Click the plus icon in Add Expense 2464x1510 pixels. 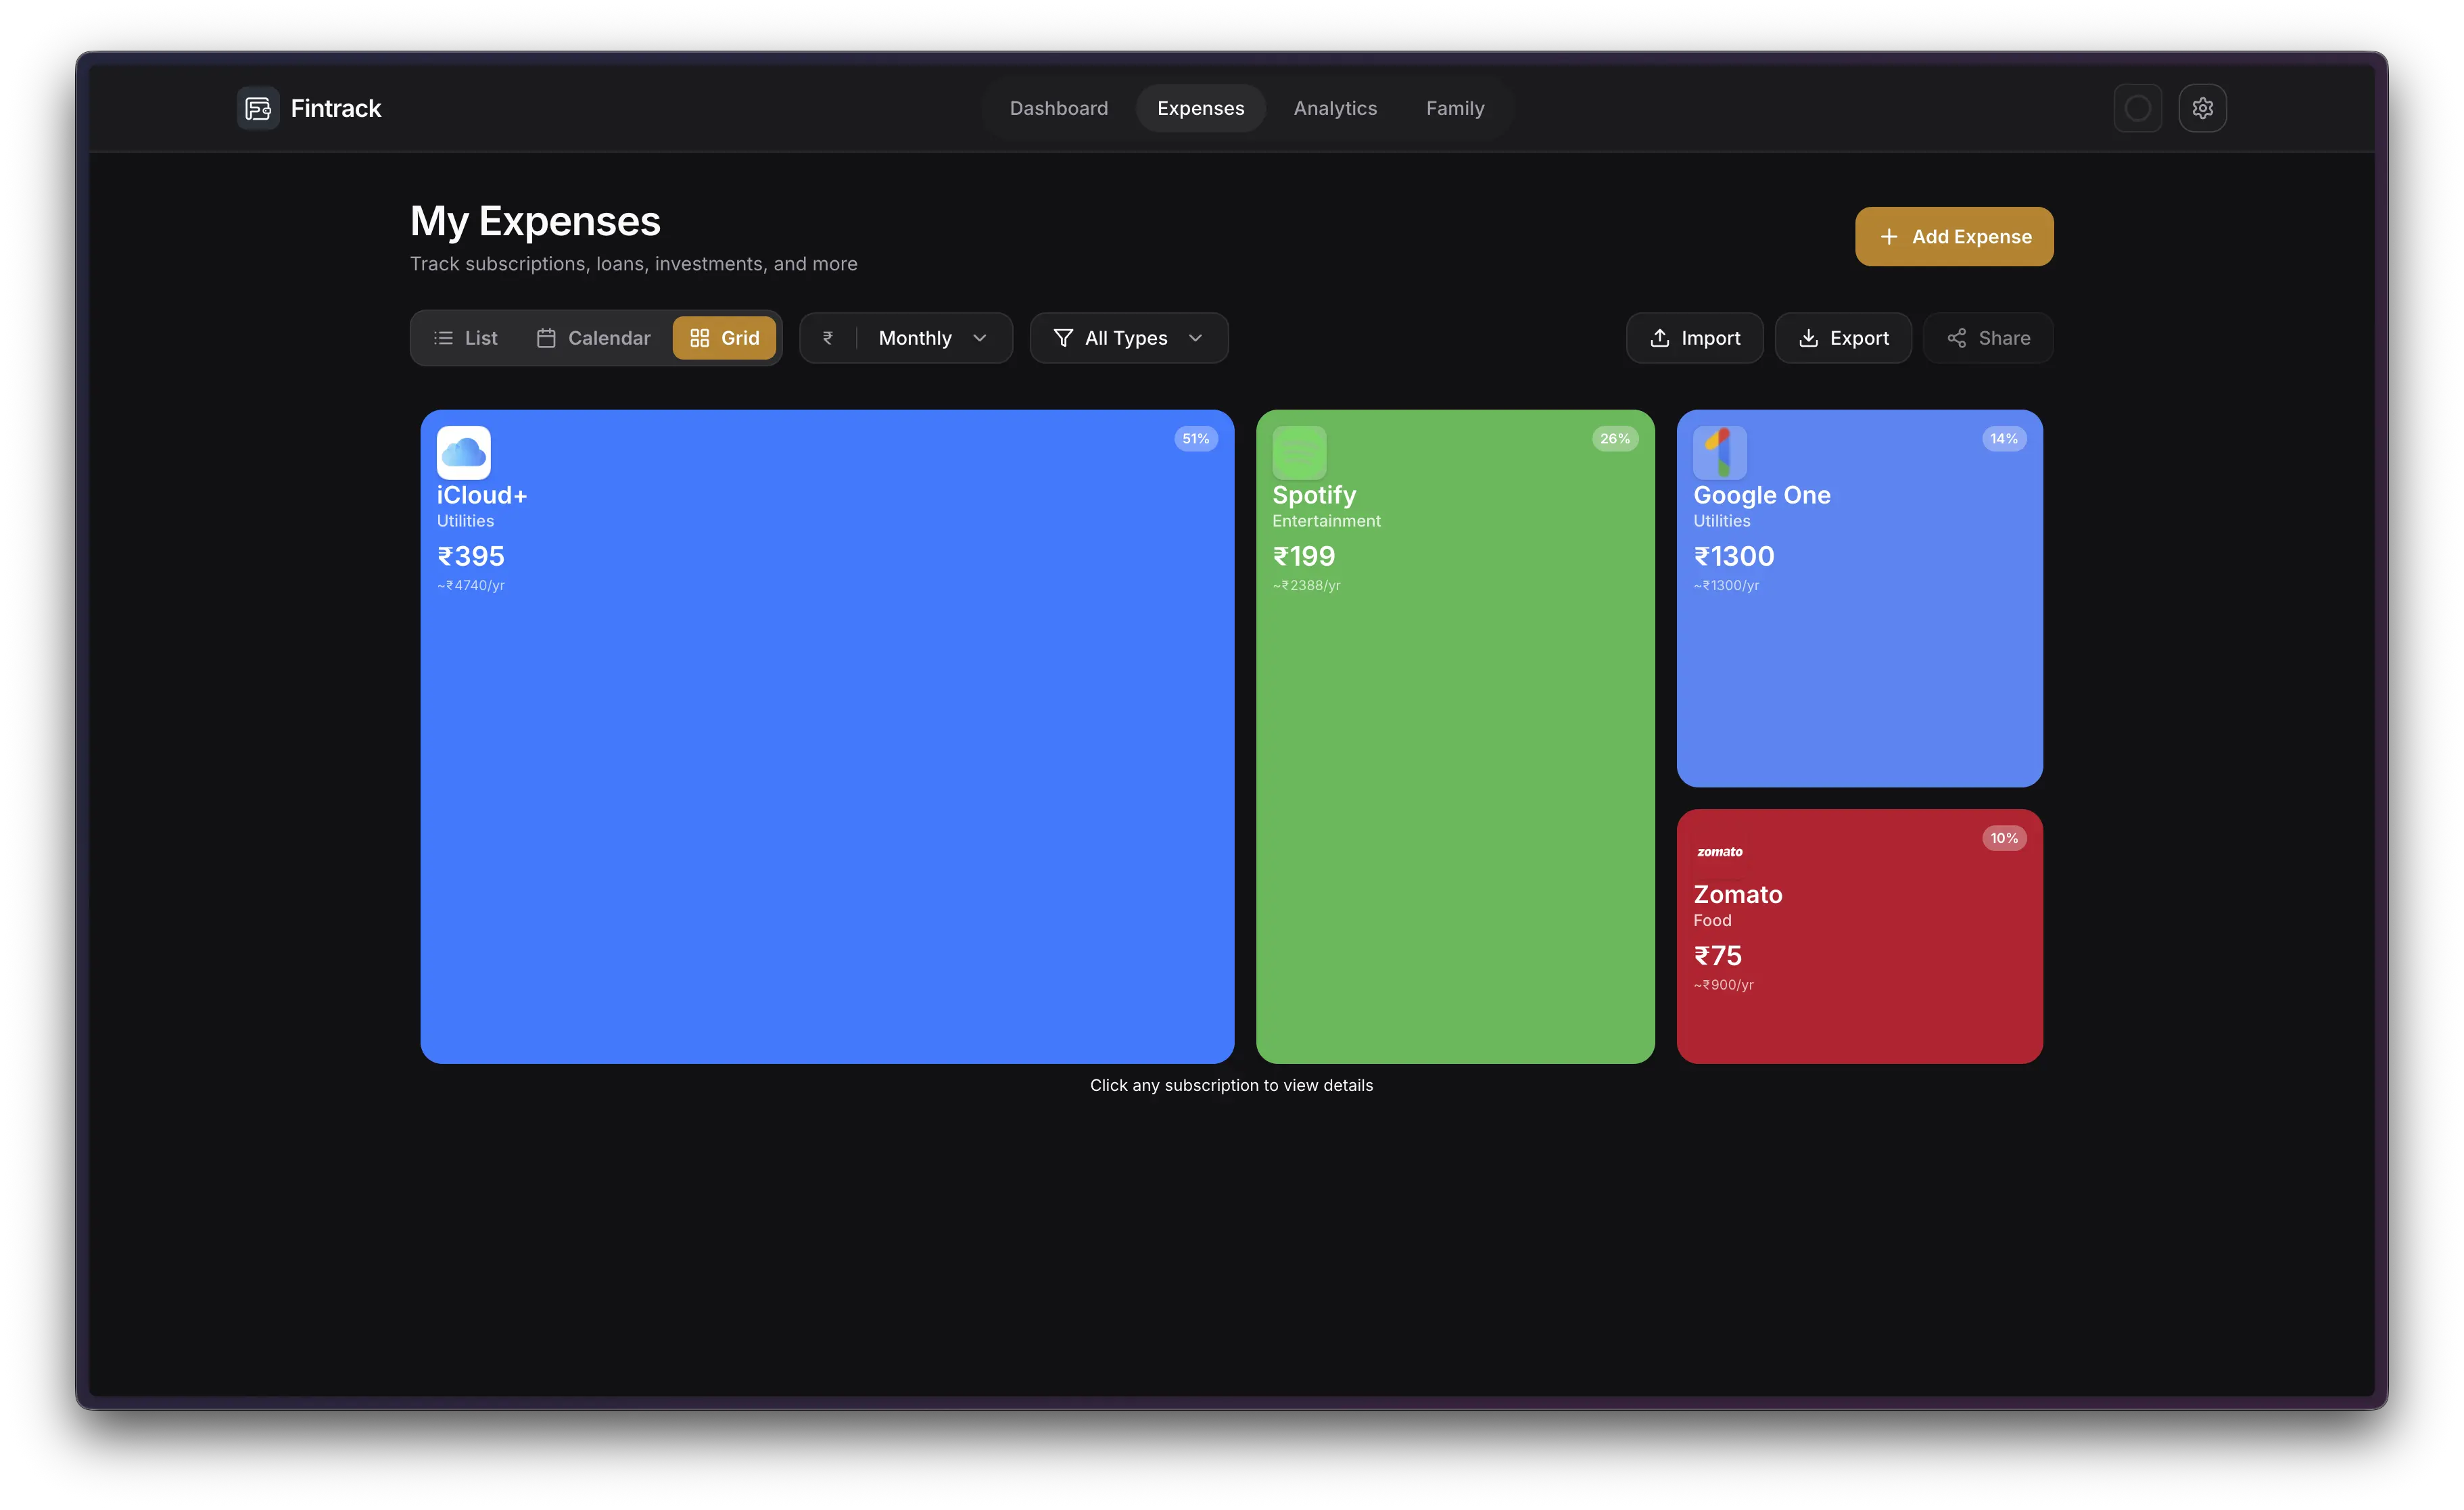[x=1889, y=237]
